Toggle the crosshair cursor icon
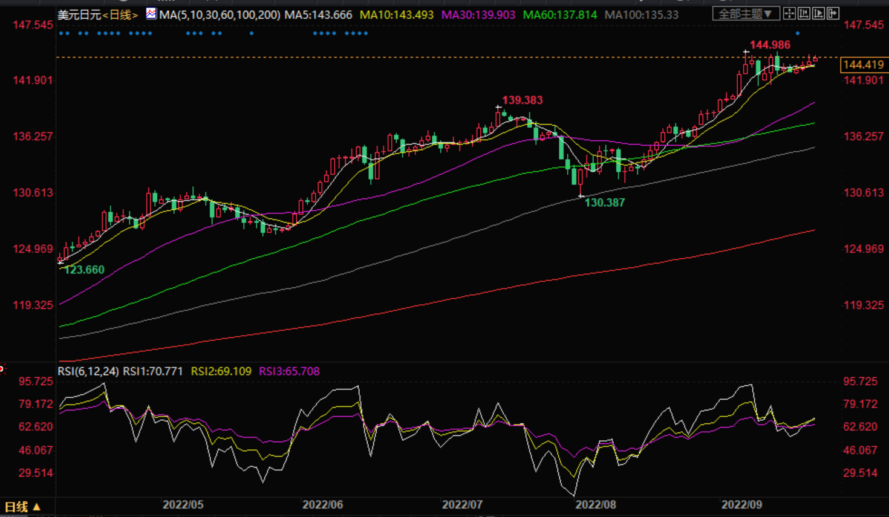The width and height of the screenshot is (889, 517). pyautogui.click(x=789, y=13)
